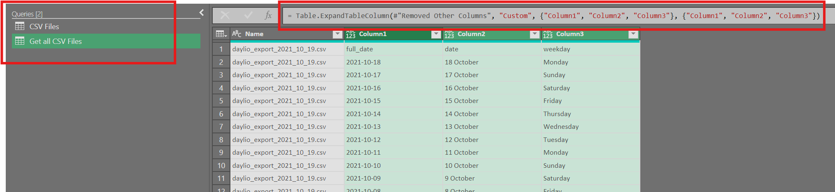
Task: Select the Column3 column header
Action: (591, 34)
